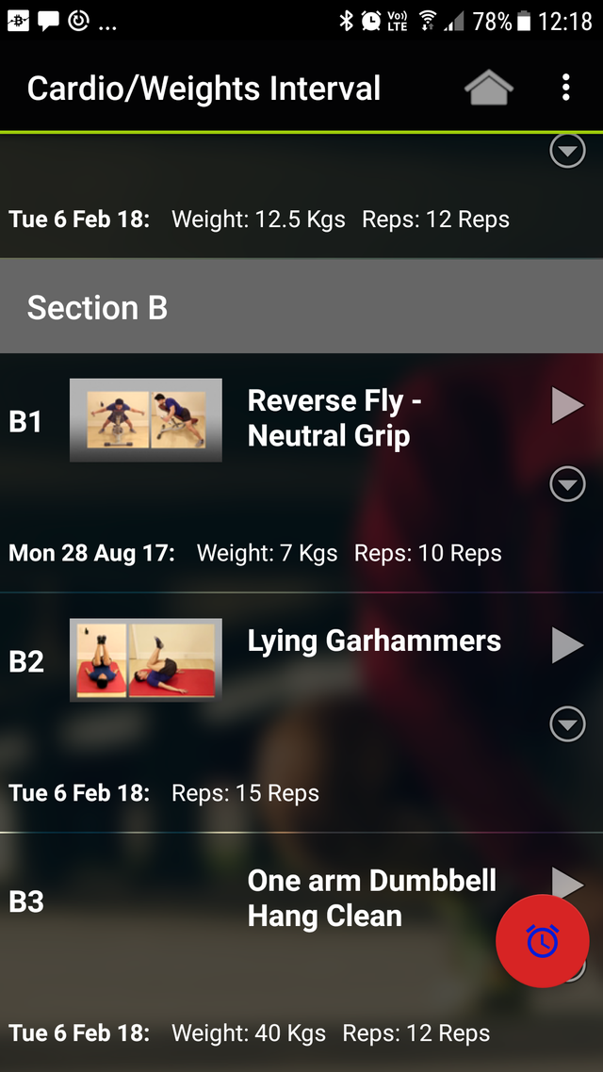Screen dimensions: 603x1072
Task: Tap the home icon in header
Action: tap(488, 89)
